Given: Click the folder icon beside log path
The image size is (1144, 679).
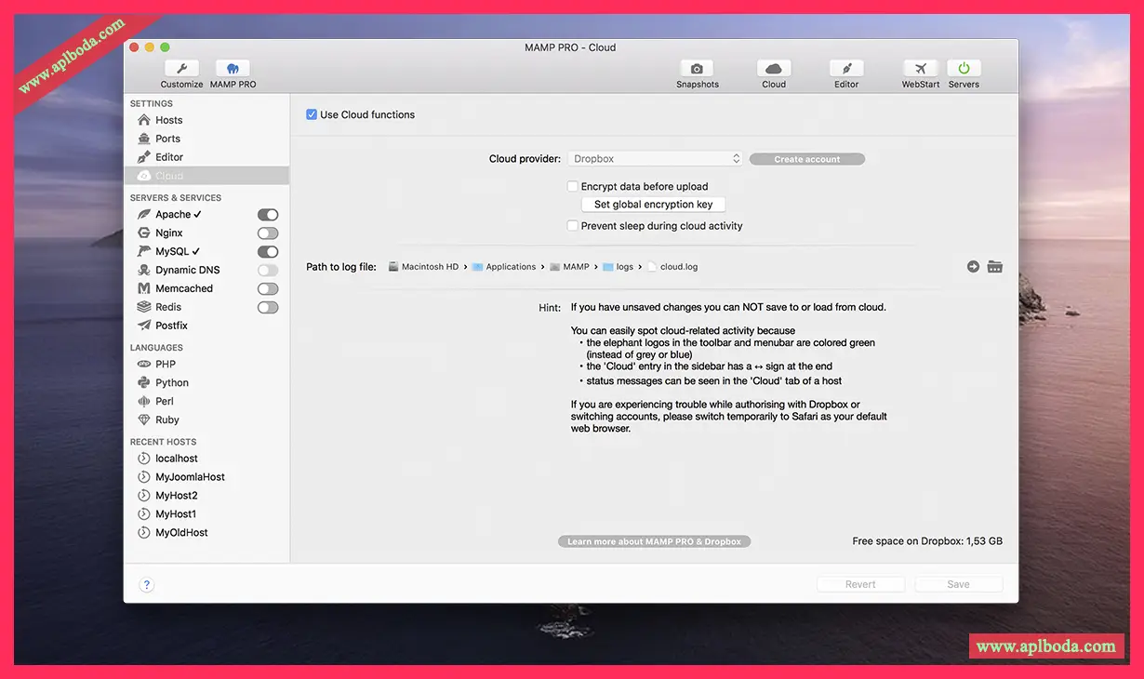Looking at the screenshot, I should (995, 267).
